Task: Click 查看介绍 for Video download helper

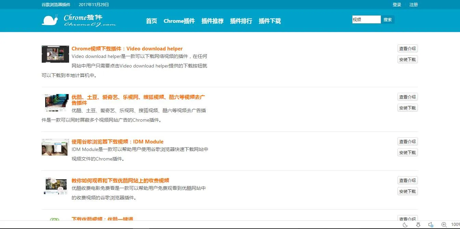Action: 408,49
